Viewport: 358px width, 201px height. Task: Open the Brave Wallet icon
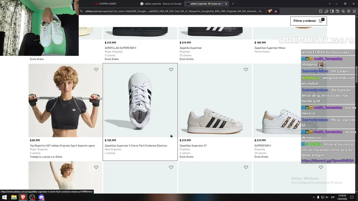pyautogui.click(x=338, y=11)
